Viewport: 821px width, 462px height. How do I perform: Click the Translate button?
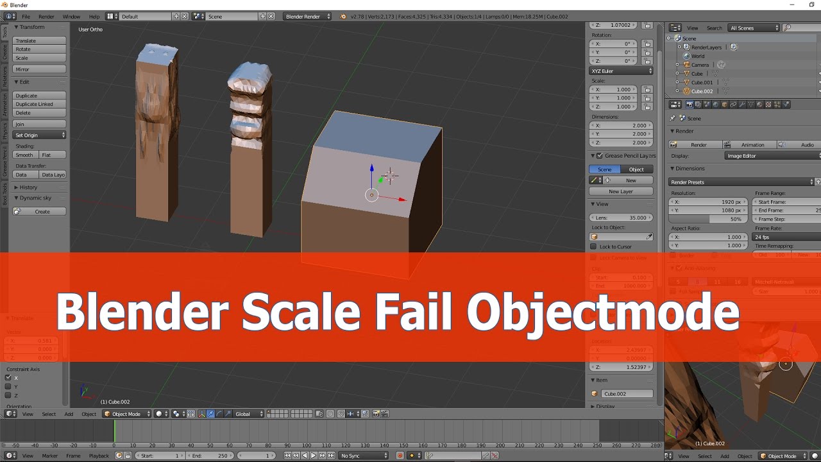(39, 40)
